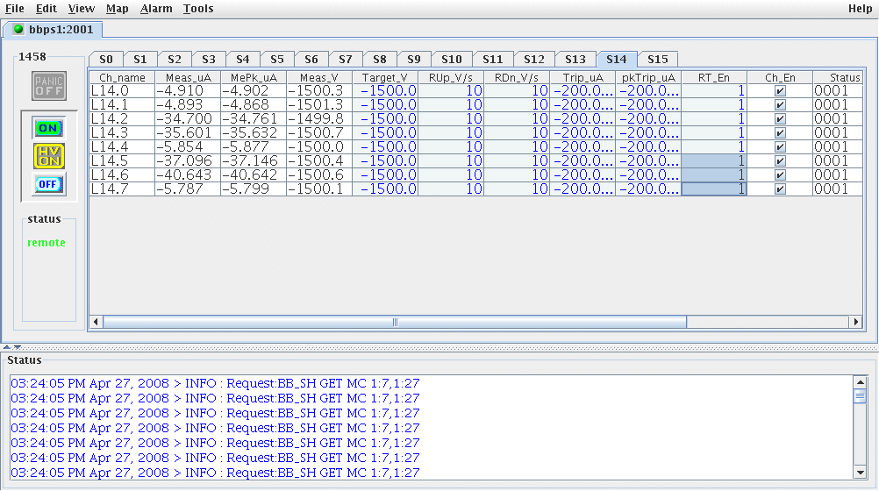Select RT_En cell for L14.7

tap(714, 189)
